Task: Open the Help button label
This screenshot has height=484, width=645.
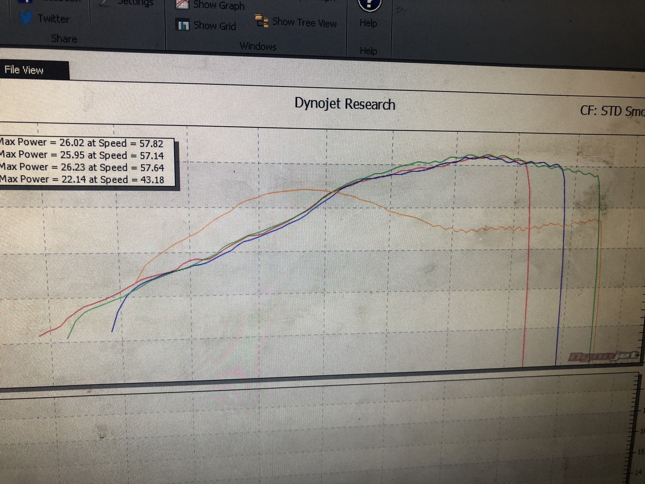Action: 368,23
